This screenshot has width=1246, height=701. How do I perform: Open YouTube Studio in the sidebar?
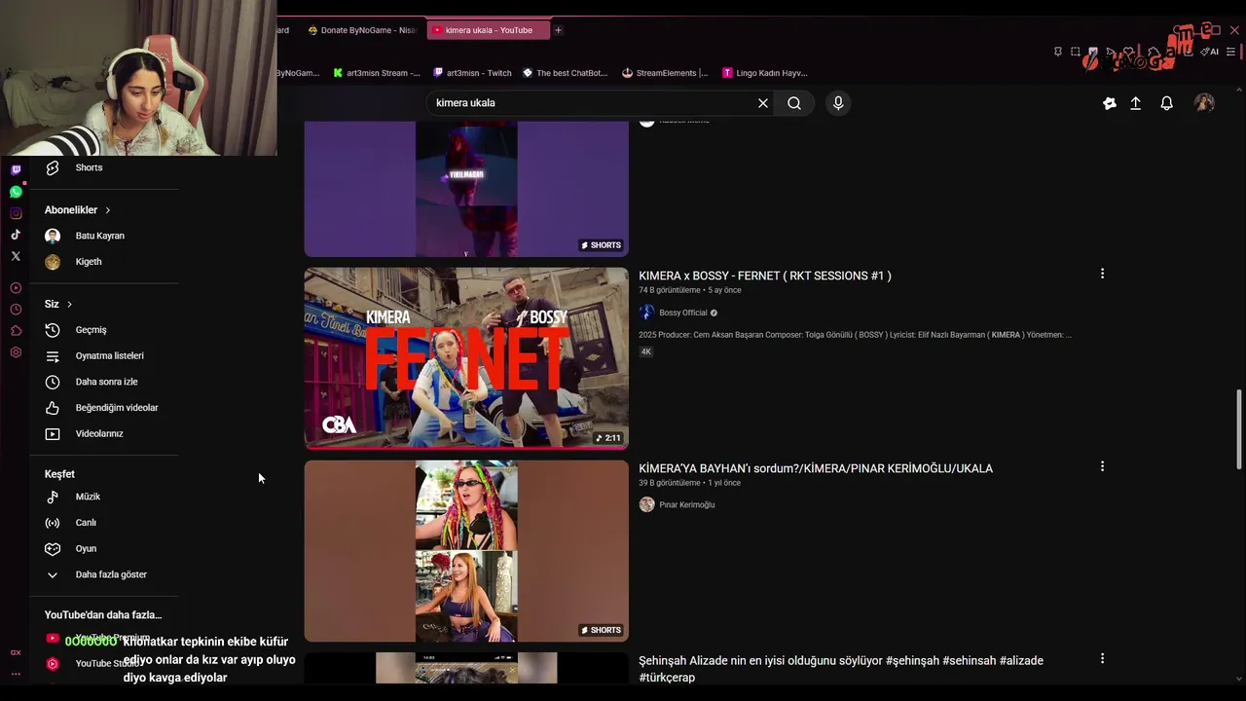(104, 664)
